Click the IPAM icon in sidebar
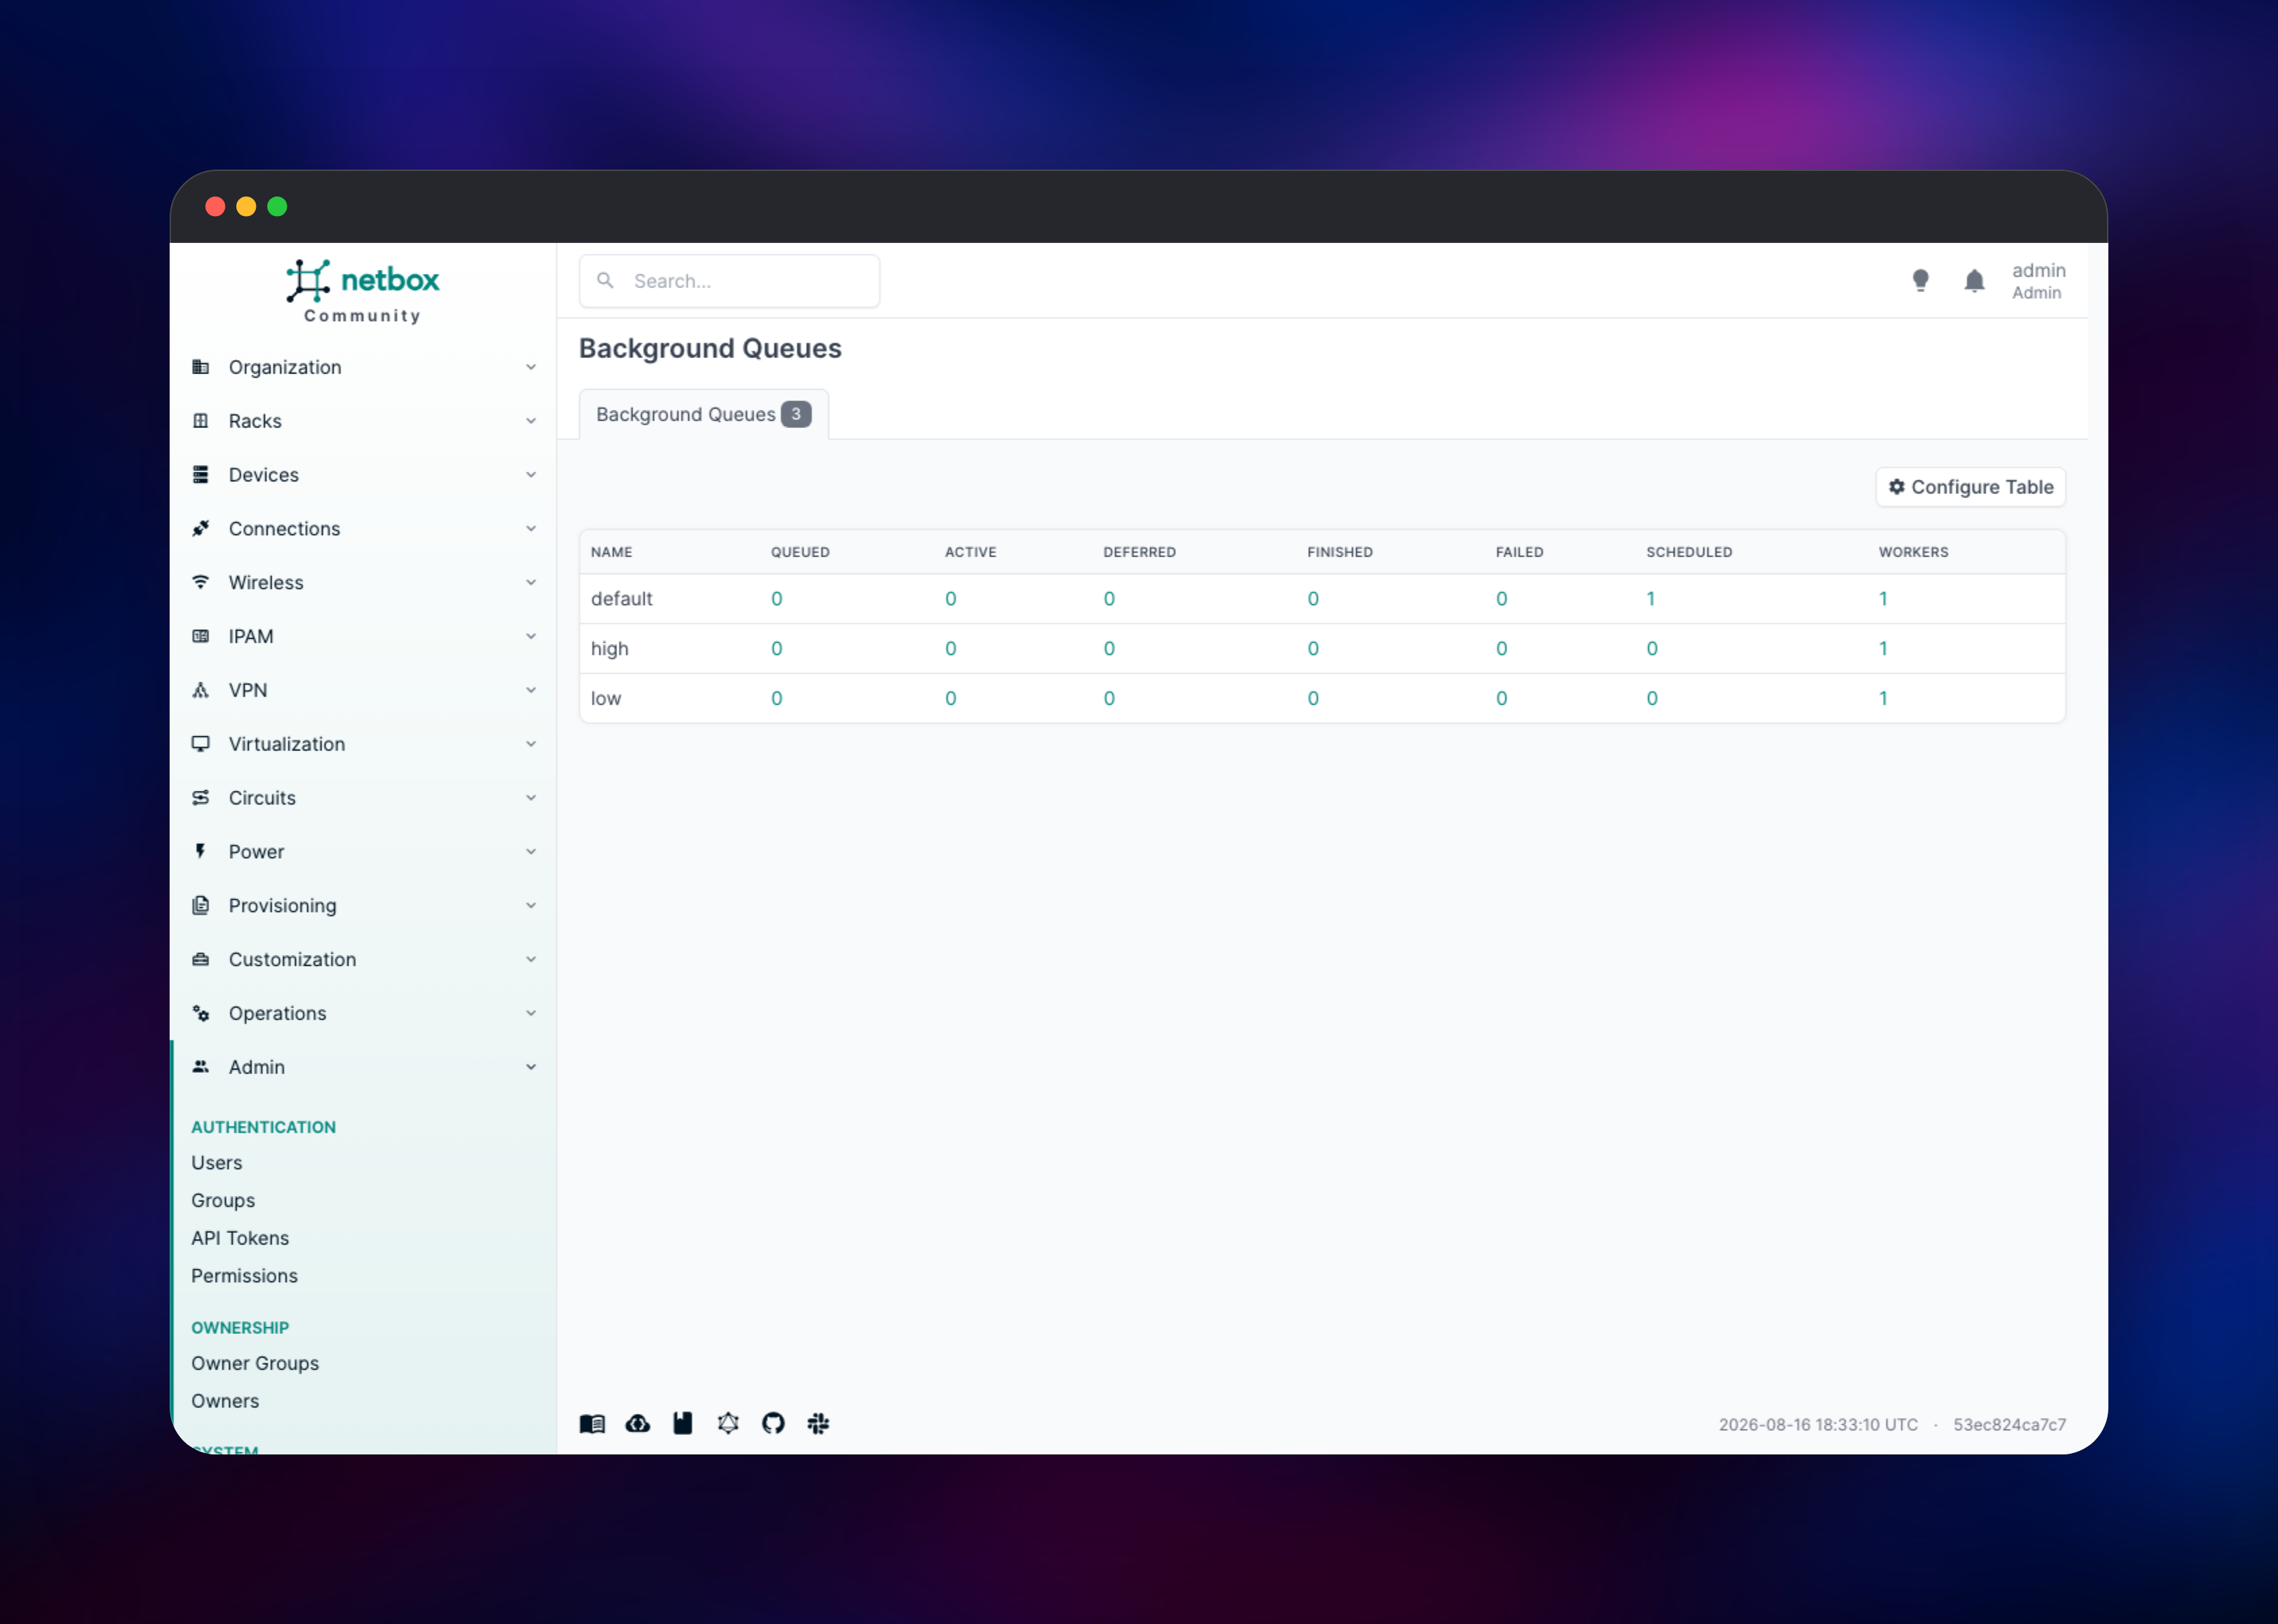 [201, 636]
